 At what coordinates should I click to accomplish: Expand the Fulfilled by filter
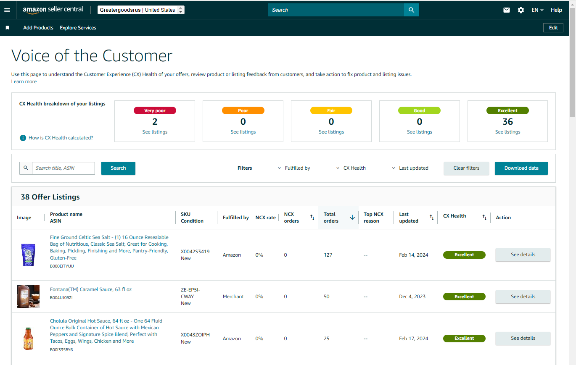pyautogui.click(x=294, y=168)
